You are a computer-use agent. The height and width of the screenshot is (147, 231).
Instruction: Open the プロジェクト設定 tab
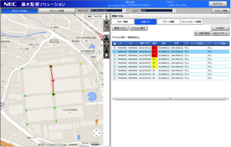pos(57,11)
